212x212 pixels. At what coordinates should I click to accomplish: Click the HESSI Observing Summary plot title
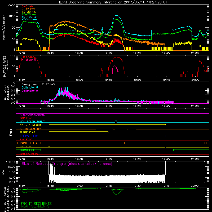pos(112,2)
